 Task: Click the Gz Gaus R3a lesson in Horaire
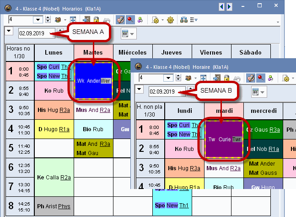[x=264, y=129]
